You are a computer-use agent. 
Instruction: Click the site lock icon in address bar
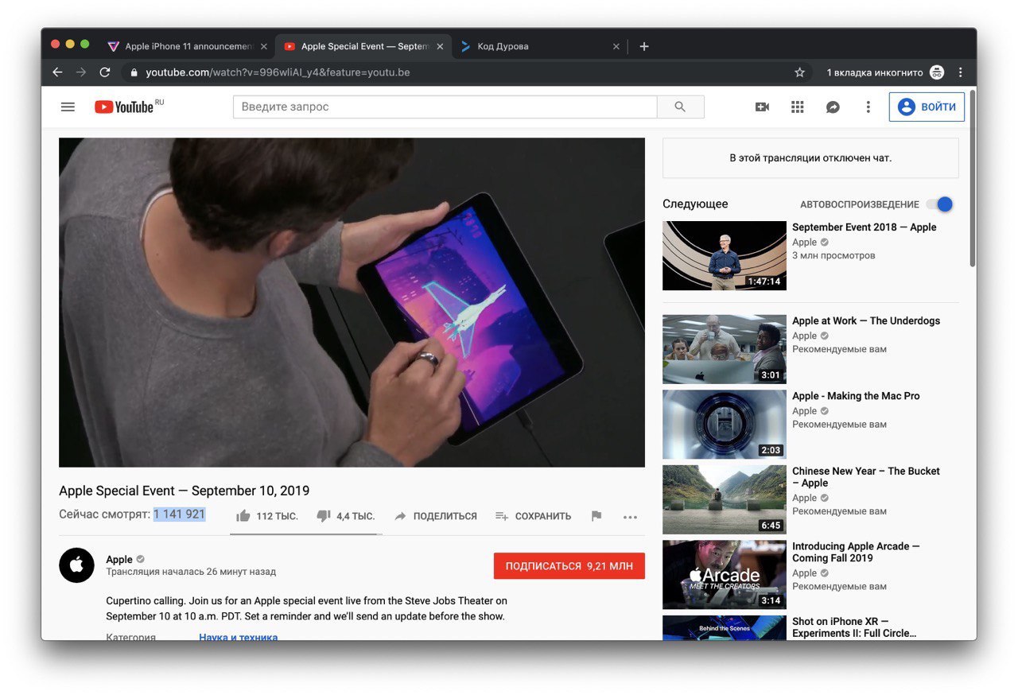pyautogui.click(x=134, y=72)
